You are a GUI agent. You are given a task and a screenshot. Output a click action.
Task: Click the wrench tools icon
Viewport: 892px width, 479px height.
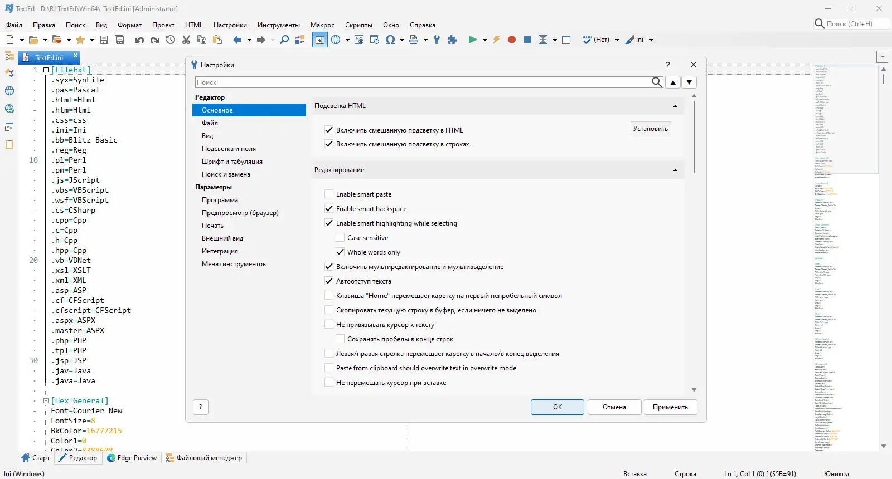(437, 40)
